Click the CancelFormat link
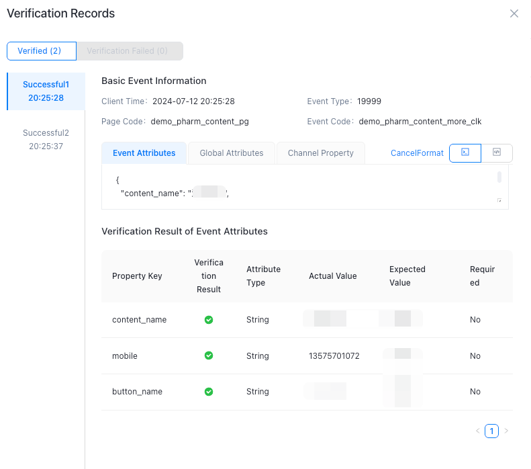 click(x=417, y=153)
